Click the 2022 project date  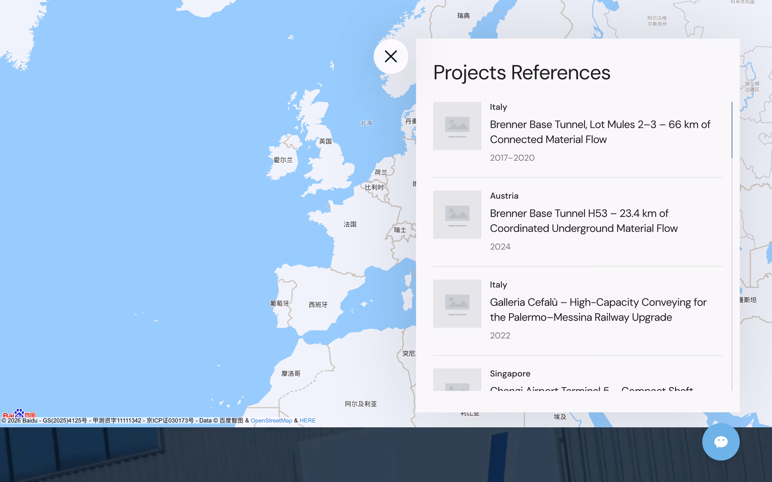500,335
